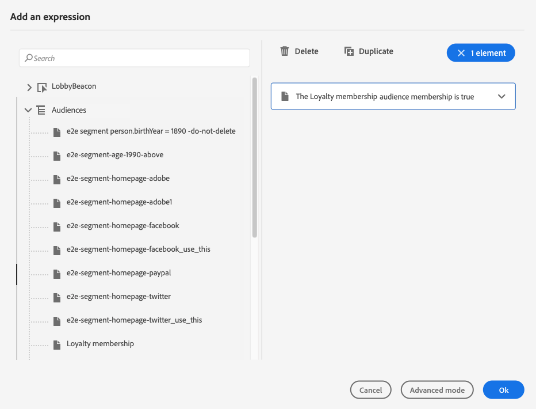Click the document icon in the Loyalty membership expression
Screen dimensions: 536x409
[285, 97]
